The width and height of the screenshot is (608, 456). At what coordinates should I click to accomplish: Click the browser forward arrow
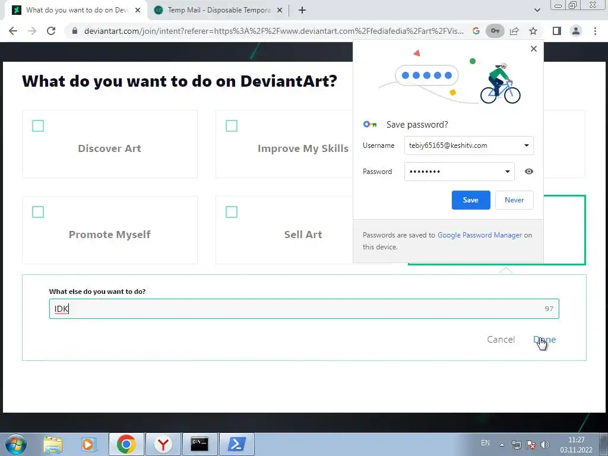[x=32, y=31]
